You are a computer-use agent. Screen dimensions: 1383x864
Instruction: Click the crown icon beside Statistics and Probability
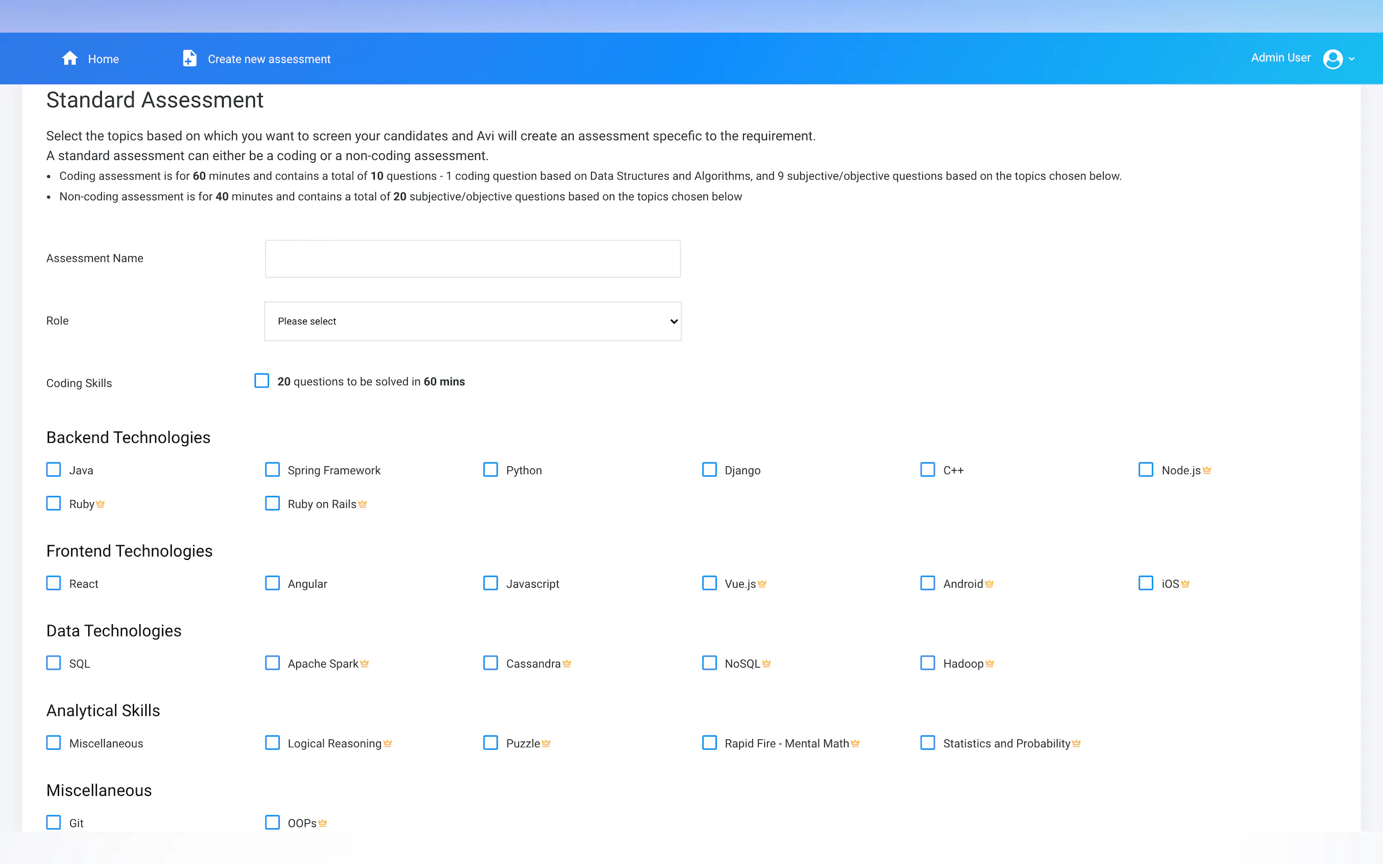[1076, 743]
